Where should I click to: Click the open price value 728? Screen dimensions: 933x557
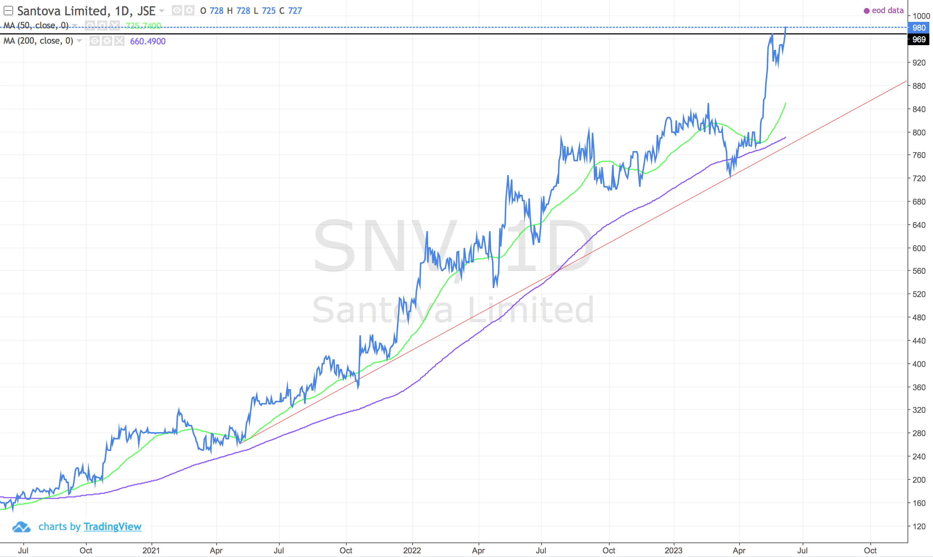pos(216,11)
